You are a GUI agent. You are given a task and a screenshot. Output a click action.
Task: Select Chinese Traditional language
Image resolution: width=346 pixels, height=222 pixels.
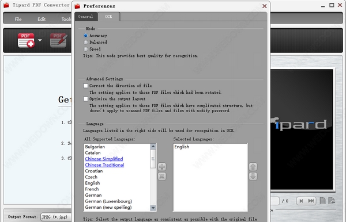tap(104, 165)
